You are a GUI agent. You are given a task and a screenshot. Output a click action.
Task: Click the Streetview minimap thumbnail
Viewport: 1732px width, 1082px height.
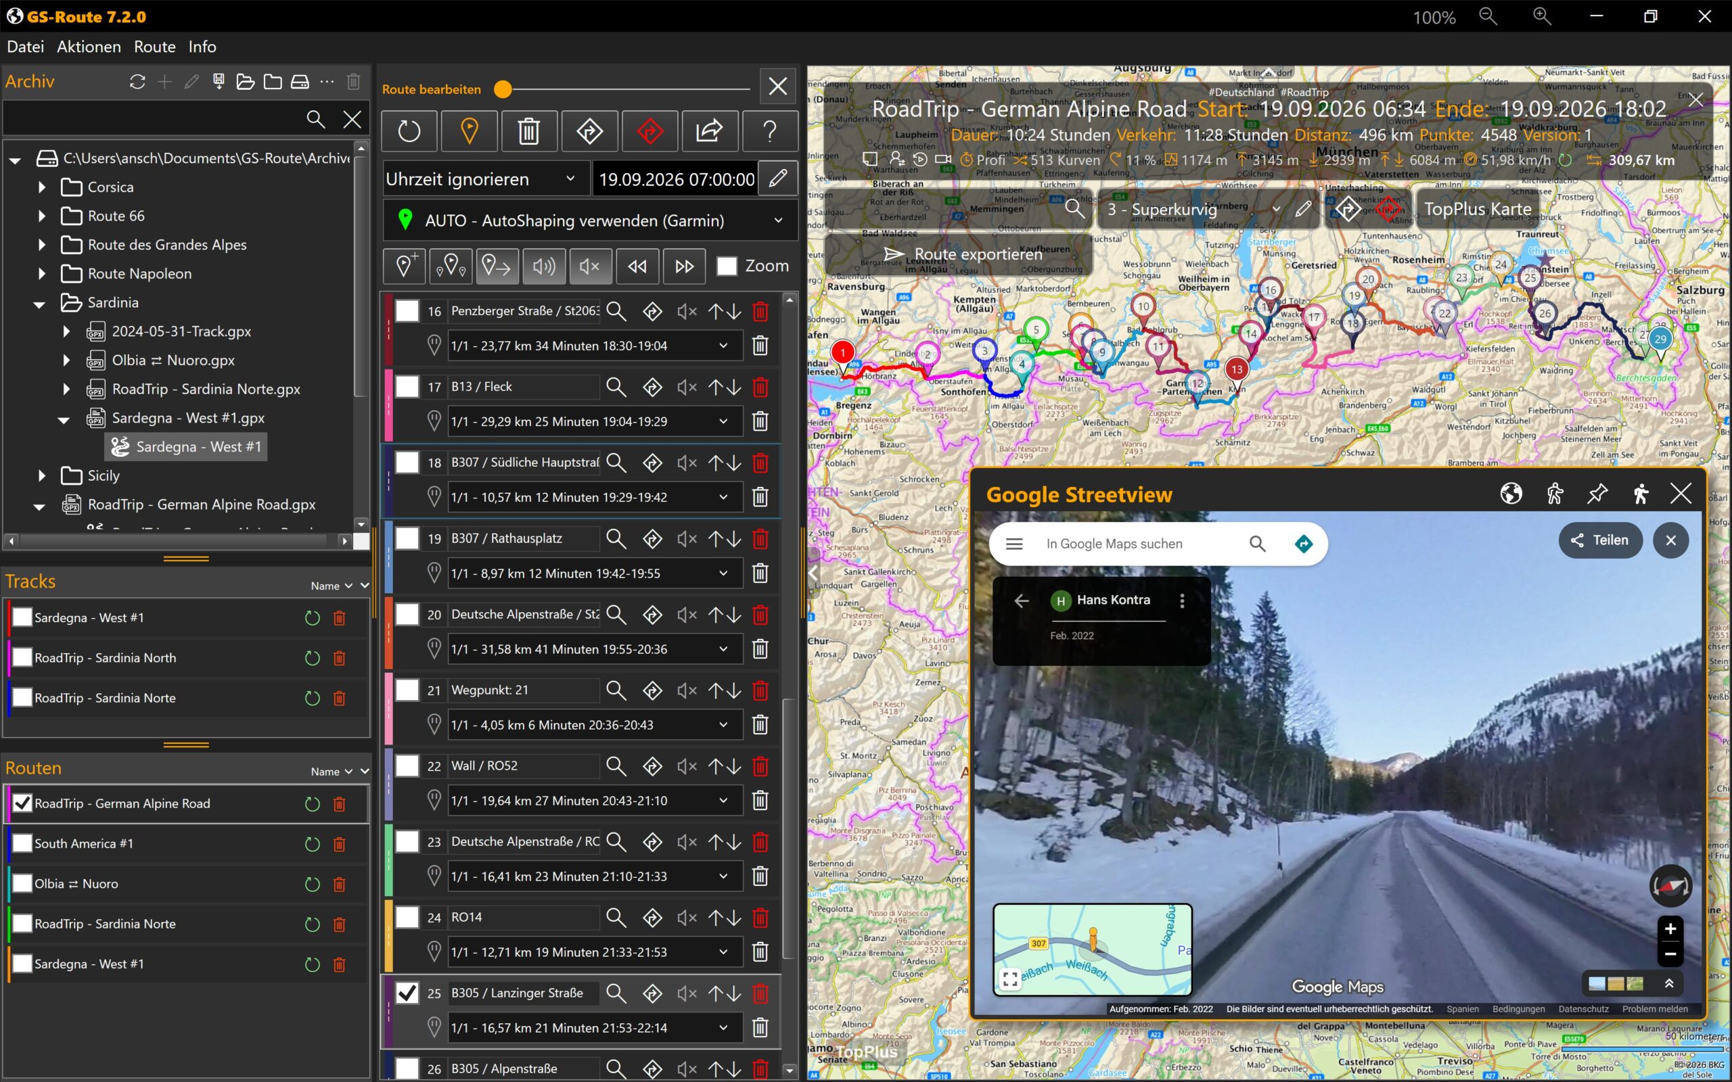pyautogui.click(x=1092, y=949)
